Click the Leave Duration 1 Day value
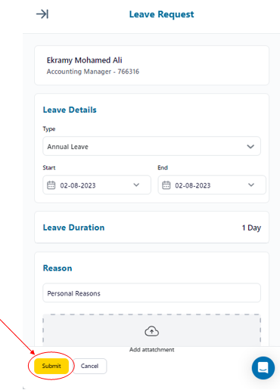This screenshot has width=280, height=390. (x=251, y=227)
